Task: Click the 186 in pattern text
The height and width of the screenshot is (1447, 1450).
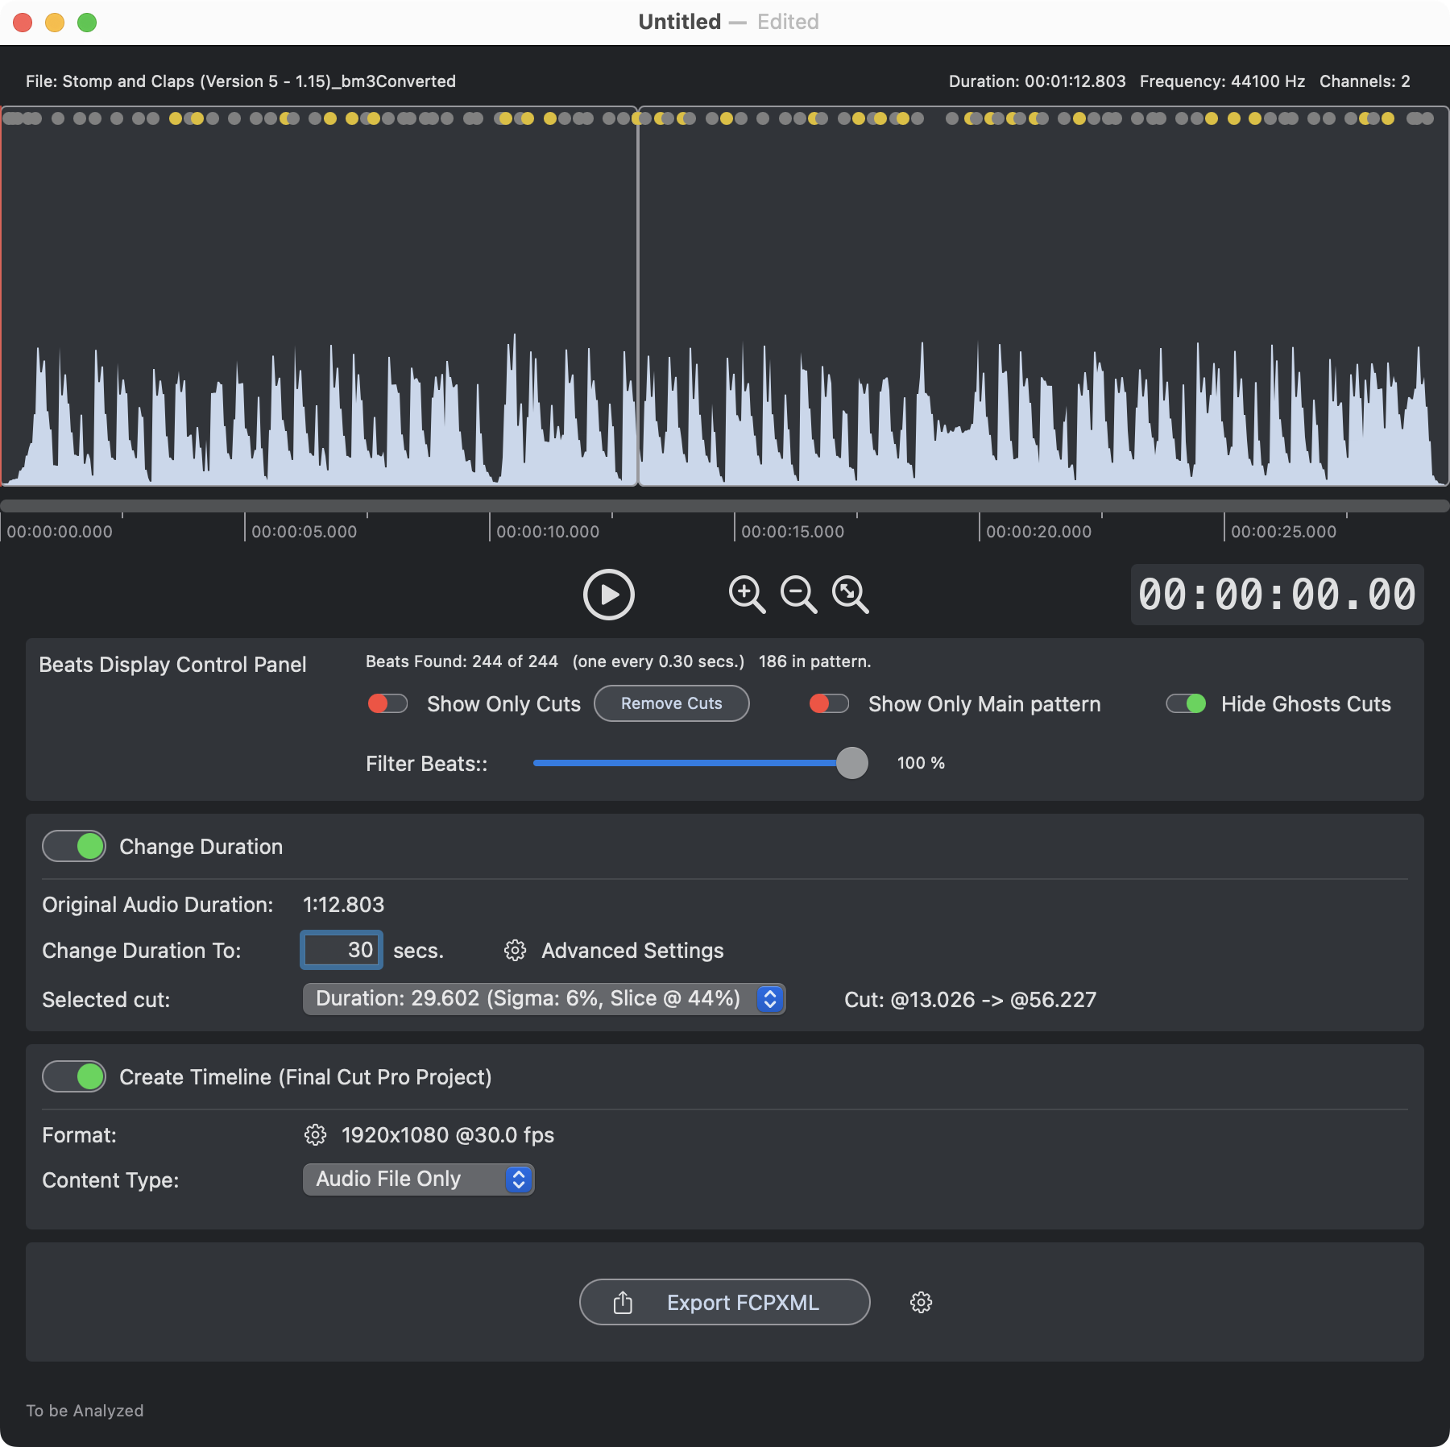Action: (814, 661)
